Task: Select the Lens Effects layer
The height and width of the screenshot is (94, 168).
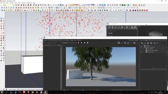Action: point(150,49)
